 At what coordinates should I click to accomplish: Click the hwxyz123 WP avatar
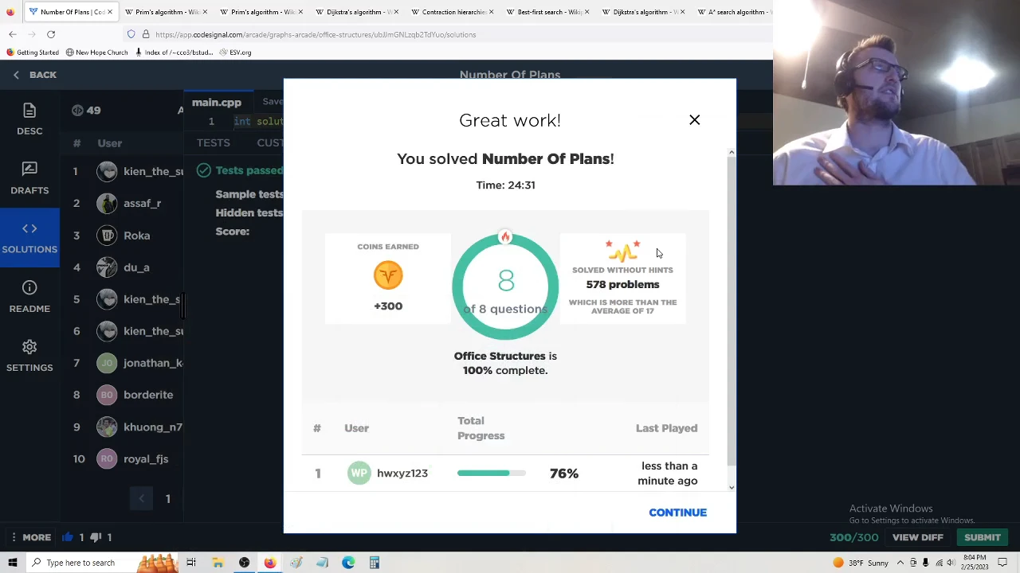(359, 474)
